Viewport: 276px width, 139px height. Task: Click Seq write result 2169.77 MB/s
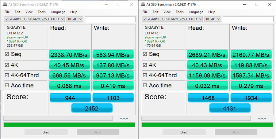[x=251, y=55]
